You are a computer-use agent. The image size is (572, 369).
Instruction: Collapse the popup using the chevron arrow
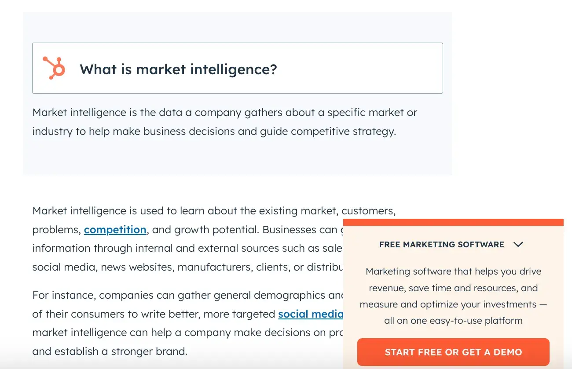click(x=518, y=244)
